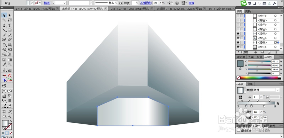This screenshot has height=138, width=284.
Task: Click the color panel fill swatch
Action: click(240, 64)
